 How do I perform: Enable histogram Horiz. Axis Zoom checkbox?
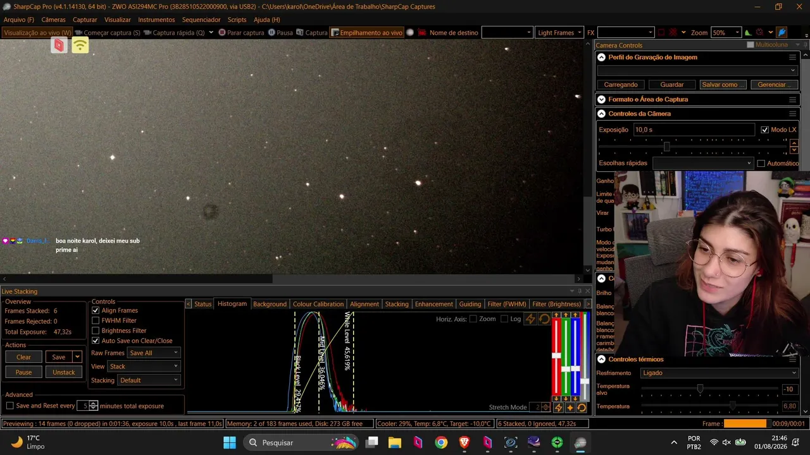(x=473, y=319)
